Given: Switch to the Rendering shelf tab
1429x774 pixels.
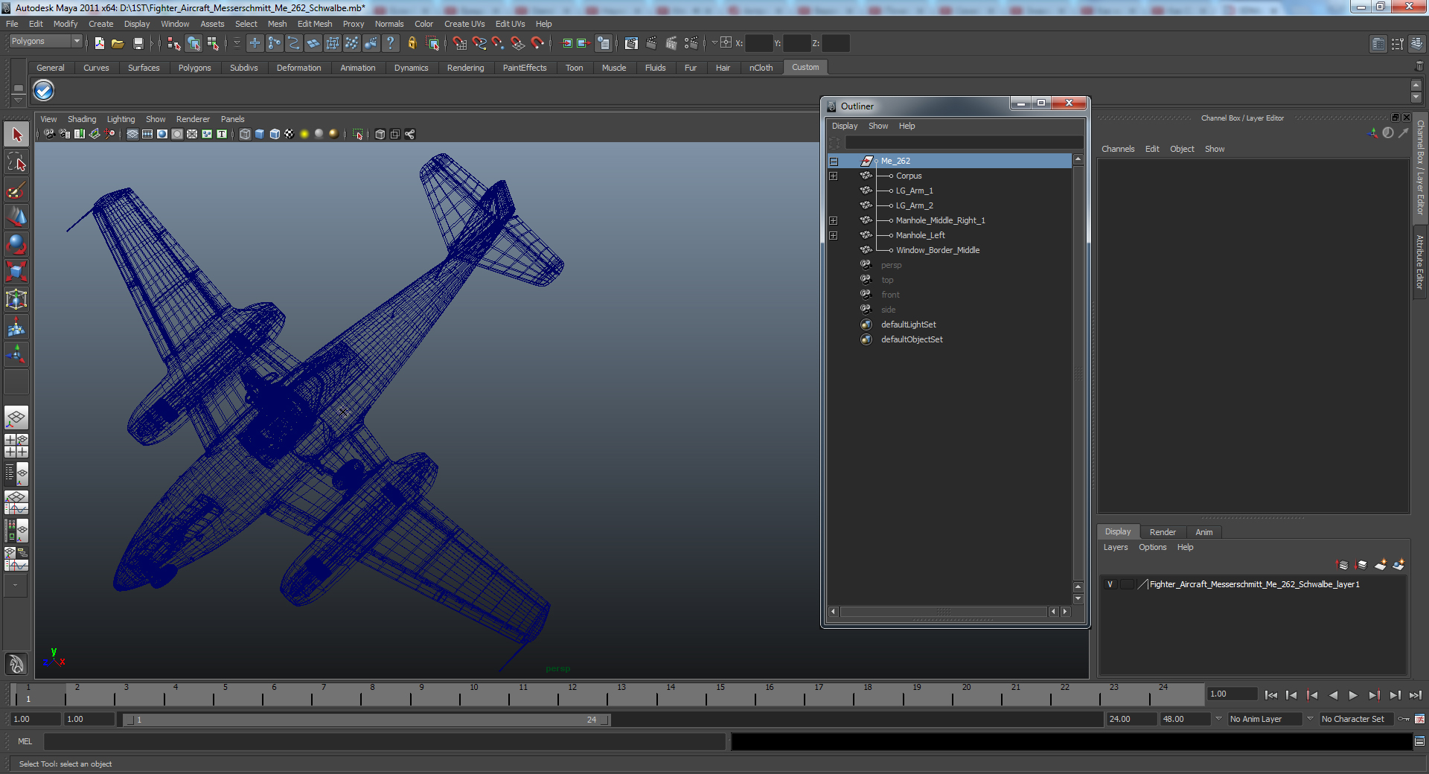Looking at the screenshot, I should (465, 68).
